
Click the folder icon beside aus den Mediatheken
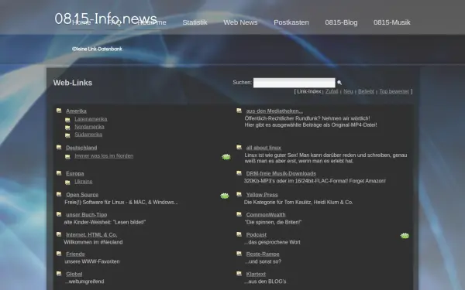[239, 111]
